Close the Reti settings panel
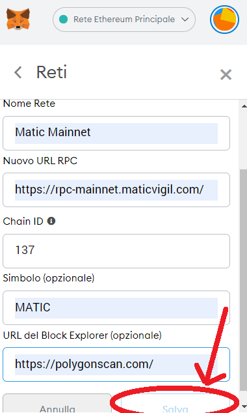This screenshot has width=247, height=413. pos(226,74)
